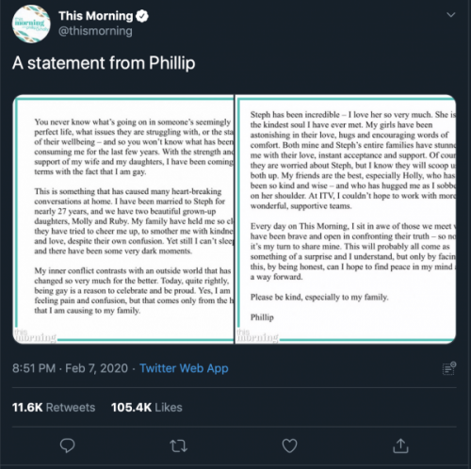Click the retweet arrows icon
The width and height of the screenshot is (471, 469).
[x=178, y=445]
